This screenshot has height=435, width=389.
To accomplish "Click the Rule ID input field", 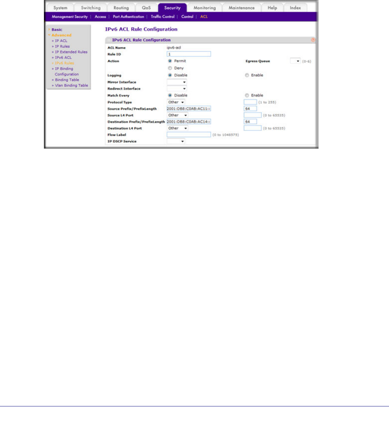I will [x=189, y=54].
